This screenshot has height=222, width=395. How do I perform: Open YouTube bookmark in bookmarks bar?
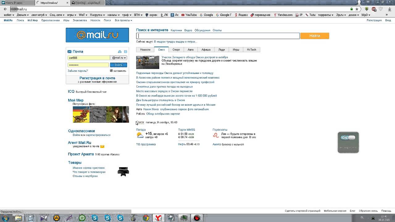pos(189,15)
